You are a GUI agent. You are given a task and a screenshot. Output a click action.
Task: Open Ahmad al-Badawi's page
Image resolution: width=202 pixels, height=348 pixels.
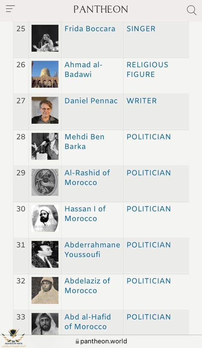(x=83, y=69)
